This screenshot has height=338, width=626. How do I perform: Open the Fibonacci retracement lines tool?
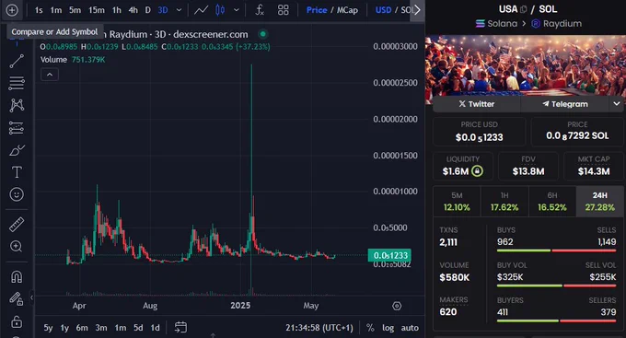coord(17,83)
